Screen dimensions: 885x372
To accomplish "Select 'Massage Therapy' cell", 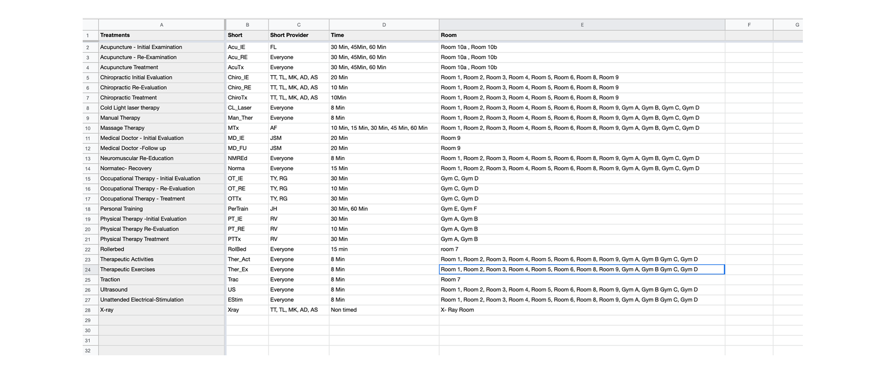I will [161, 128].
